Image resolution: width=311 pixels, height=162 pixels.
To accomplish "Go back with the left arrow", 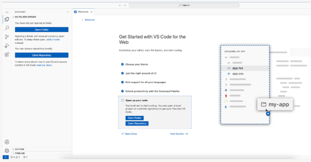I will pyautogui.click(x=120, y=5).
